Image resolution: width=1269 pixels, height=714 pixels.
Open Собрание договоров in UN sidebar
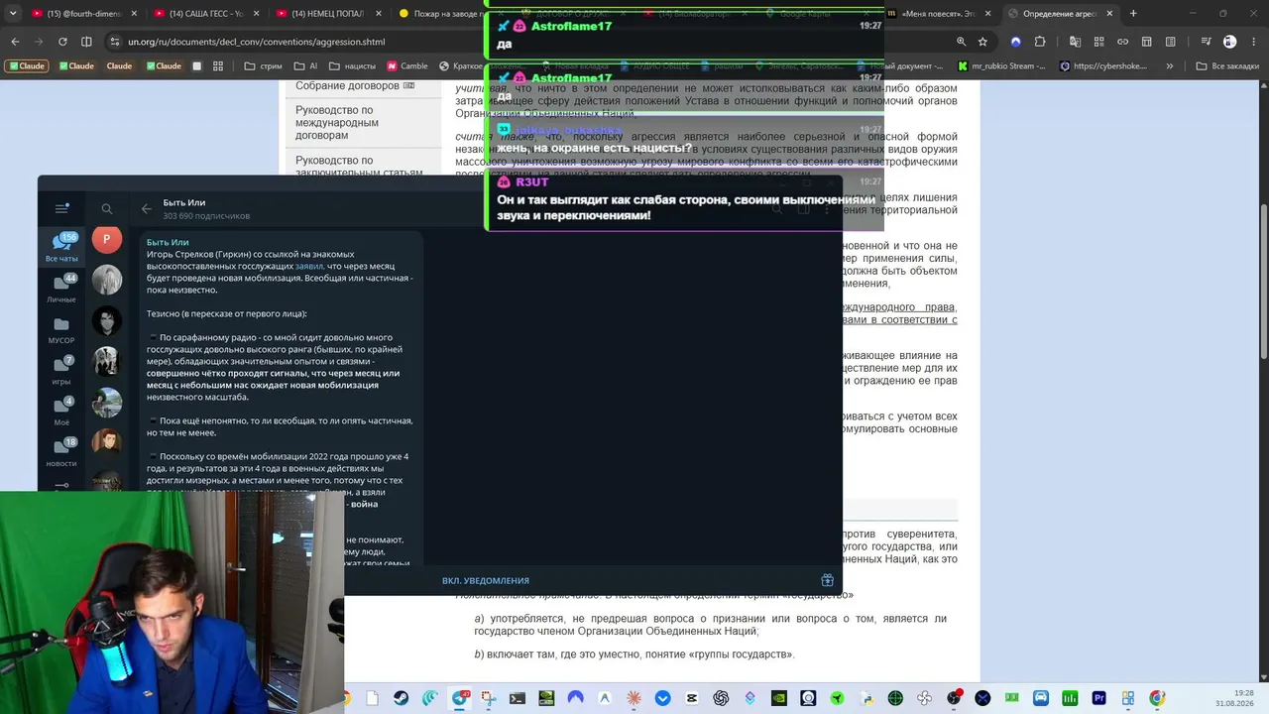[355, 85]
